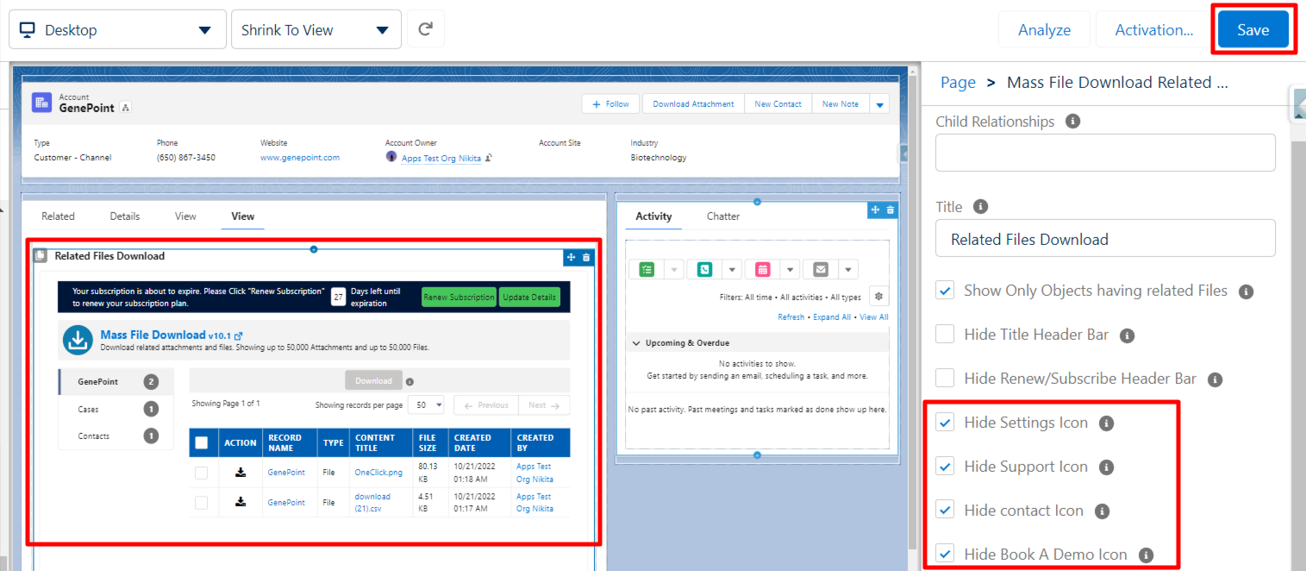1306x571 pixels.
Task: Open the dropdown arrow next to the Email icon
Action: coord(848,269)
